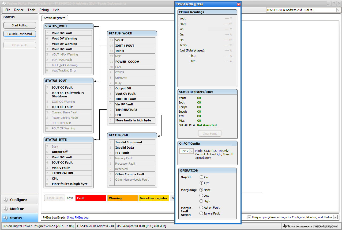
Task: Select the OPERATION On radio button
Action: [201, 177]
